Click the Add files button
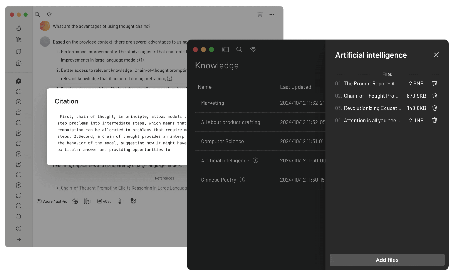 (x=387, y=260)
